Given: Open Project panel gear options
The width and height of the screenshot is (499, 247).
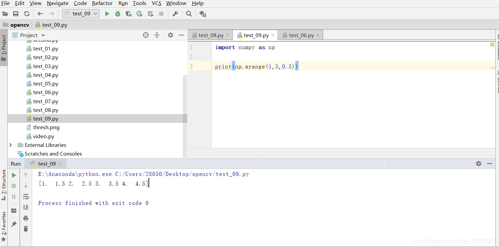Looking at the screenshot, I should tap(171, 35).
